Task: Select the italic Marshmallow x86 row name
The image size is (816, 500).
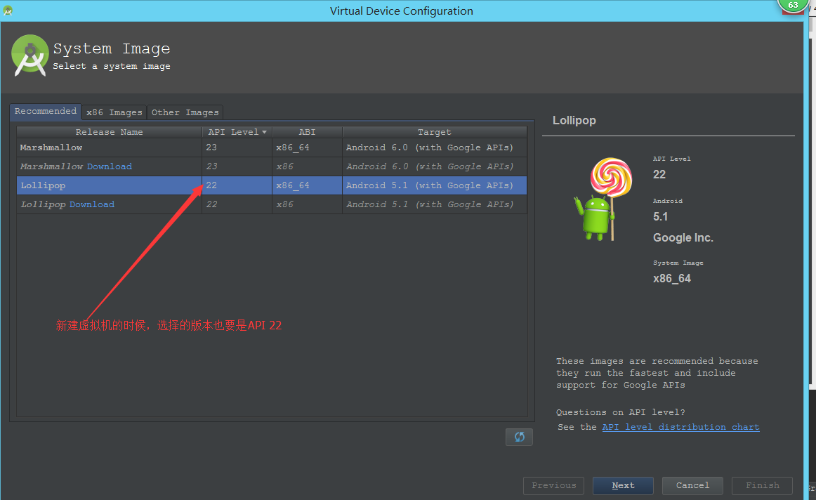Action: coord(51,166)
